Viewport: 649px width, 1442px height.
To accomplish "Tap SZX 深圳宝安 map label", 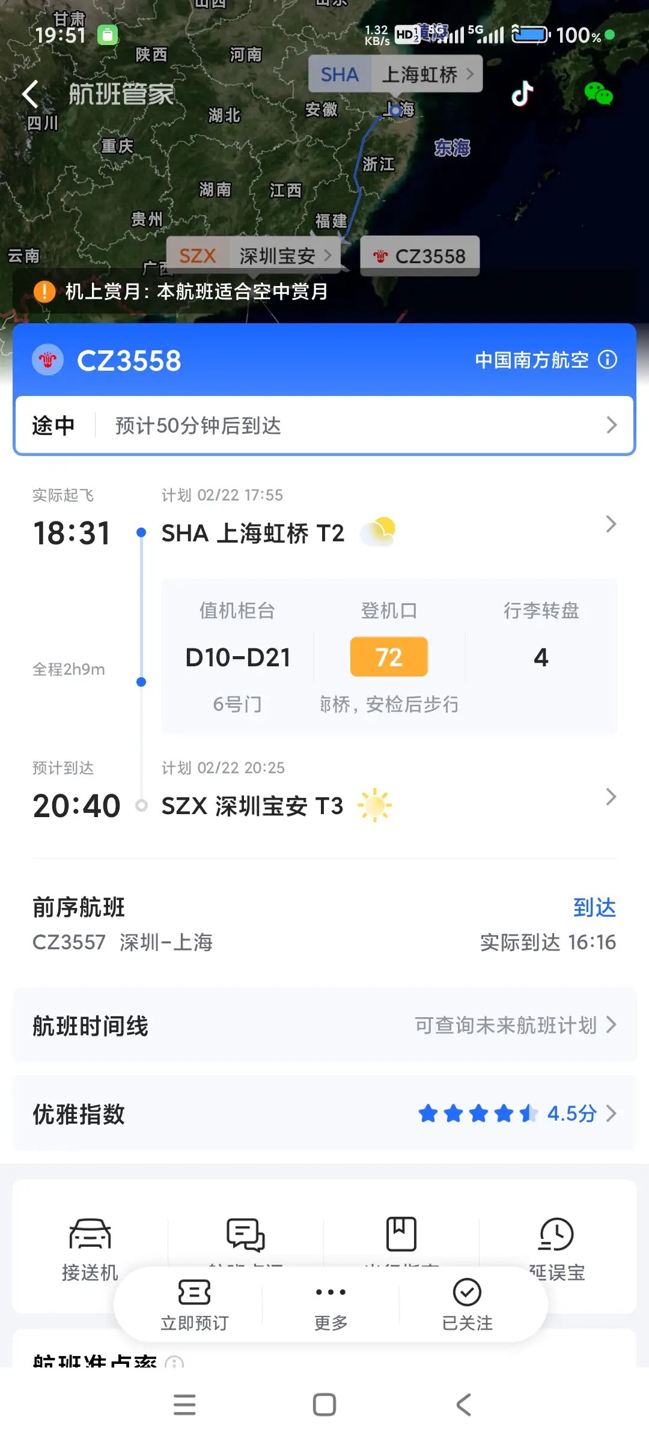I will click(253, 256).
